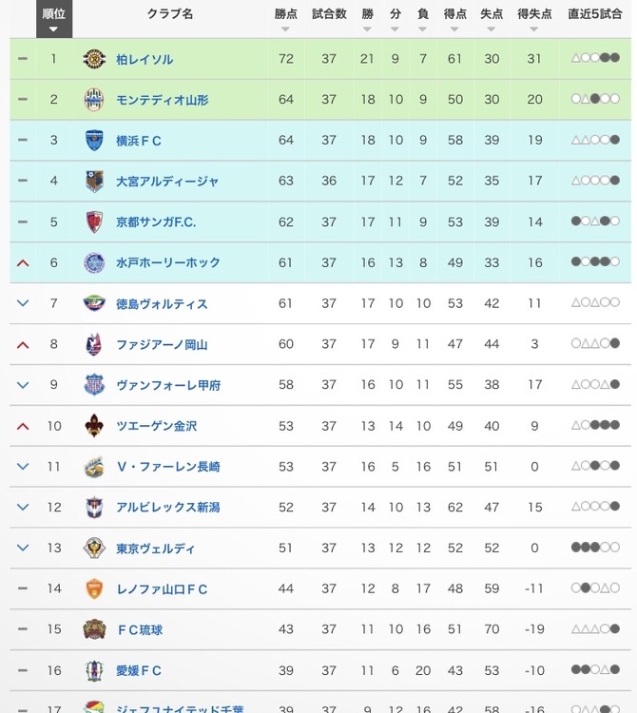The height and width of the screenshot is (713, 637).
Task: Sort standings by 得点 column
Action: [454, 14]
